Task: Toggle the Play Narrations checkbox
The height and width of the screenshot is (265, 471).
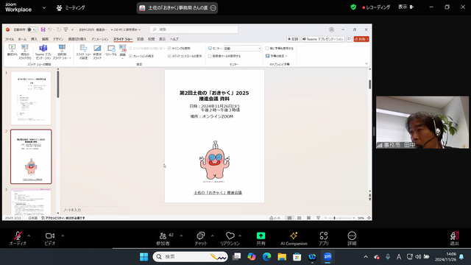Action: tap(131, 56)
